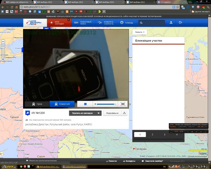Screen dimensions: 211x169
Task: Open Измерить скорость menu item
Action: pyautogui.click(x=106, y=23)
